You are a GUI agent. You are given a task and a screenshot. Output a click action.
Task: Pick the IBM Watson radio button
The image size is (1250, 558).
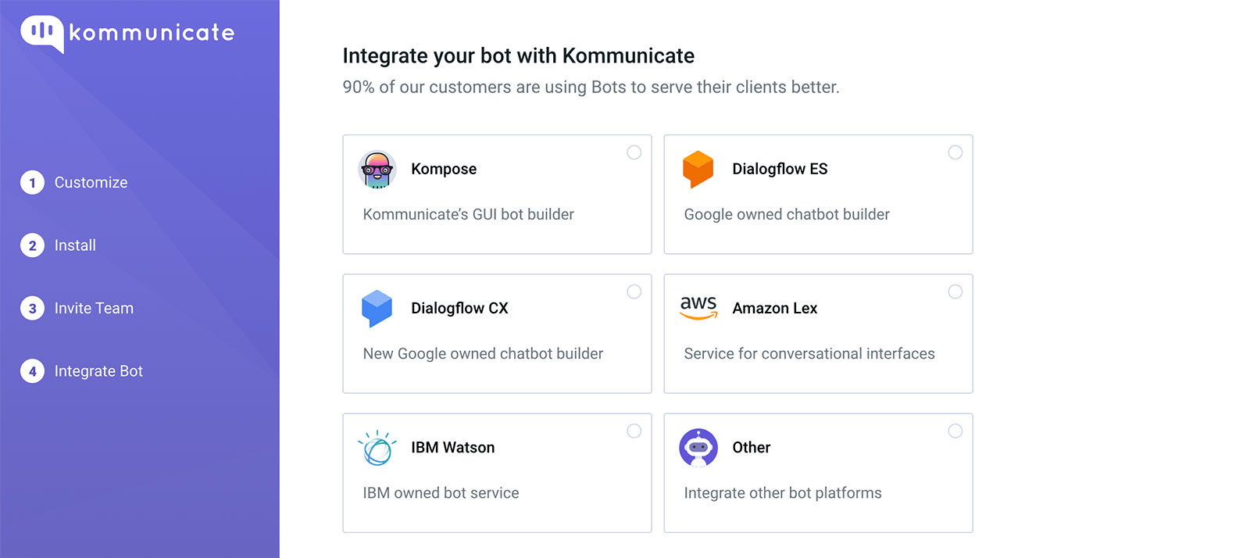634,431
